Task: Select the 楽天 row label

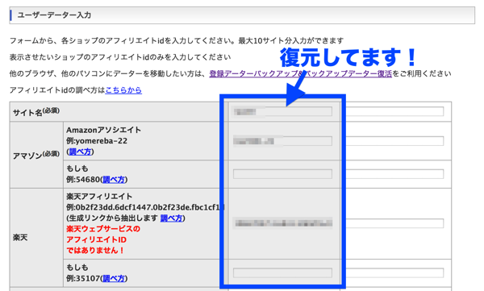Action: (x=20, y=238)
